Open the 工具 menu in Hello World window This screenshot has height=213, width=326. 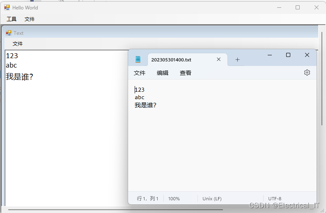click(x=11, y=19)
